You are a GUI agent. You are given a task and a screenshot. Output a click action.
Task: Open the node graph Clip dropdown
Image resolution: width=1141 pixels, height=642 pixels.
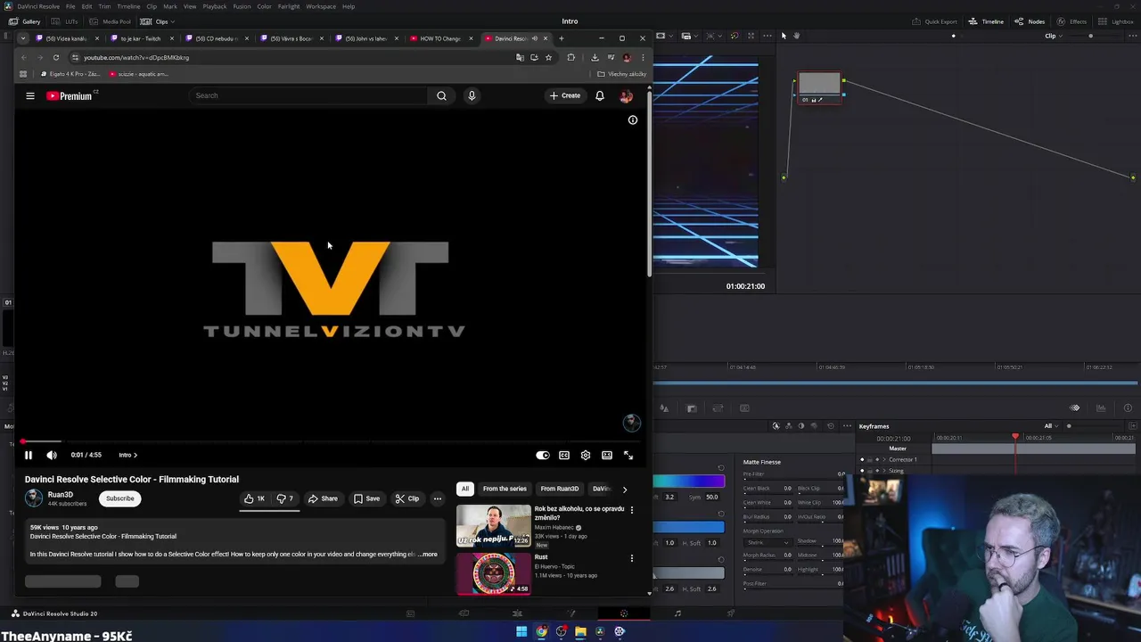coord(1055,36)
